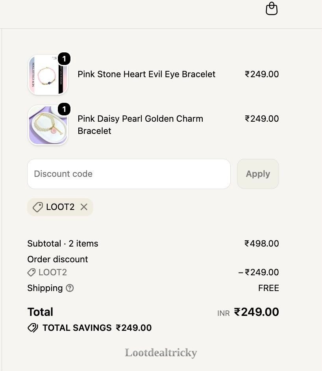Focus the Discount code input field

pyautogui.click(x=129, y=174)
